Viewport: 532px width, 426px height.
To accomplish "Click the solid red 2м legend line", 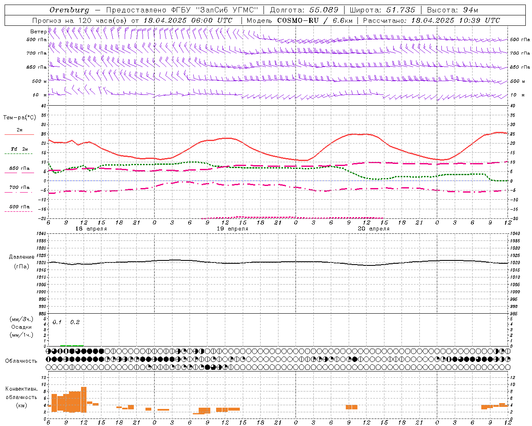I will pyautogui.click(x=19, y=134).
